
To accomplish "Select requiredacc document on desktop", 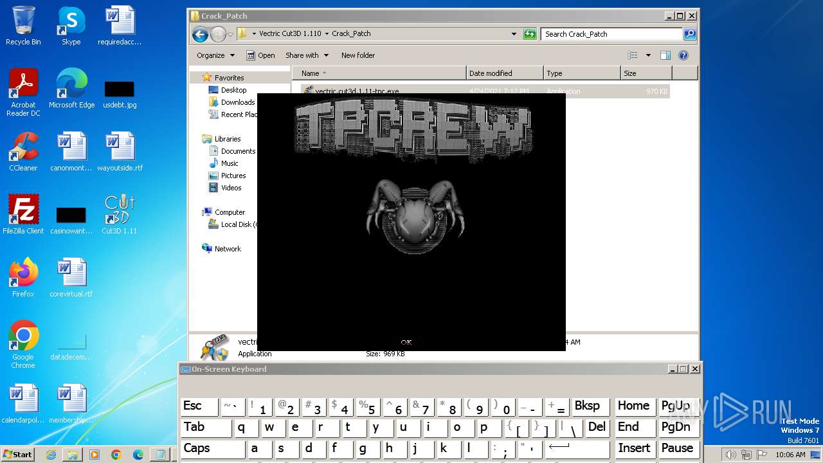I will (x=120, y=26).
